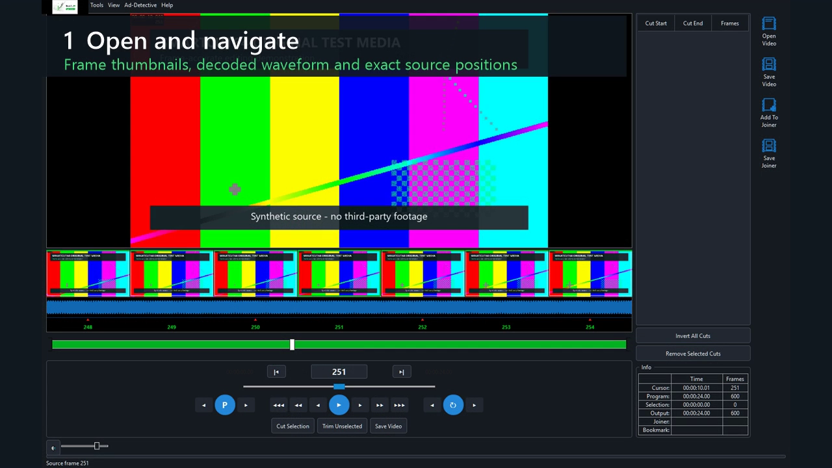Click the blue audio waveform strip
This screenshot has height=468, width=832.
coord(339,307)
